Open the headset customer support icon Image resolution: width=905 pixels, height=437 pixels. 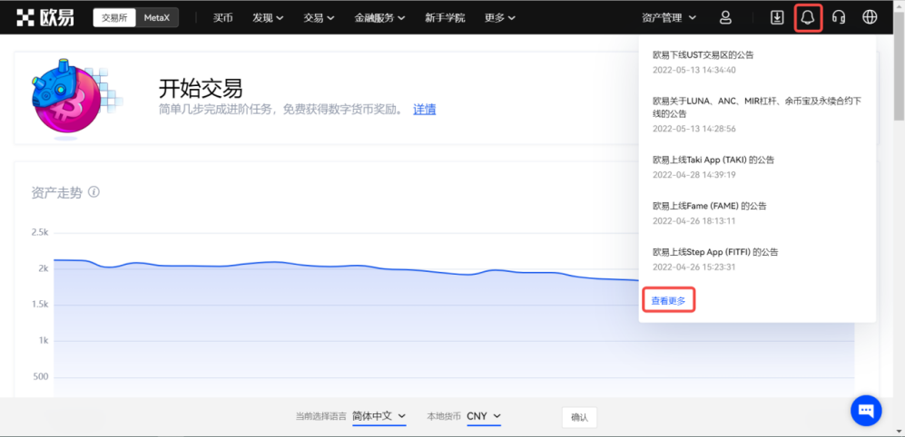tap(839, 17)
